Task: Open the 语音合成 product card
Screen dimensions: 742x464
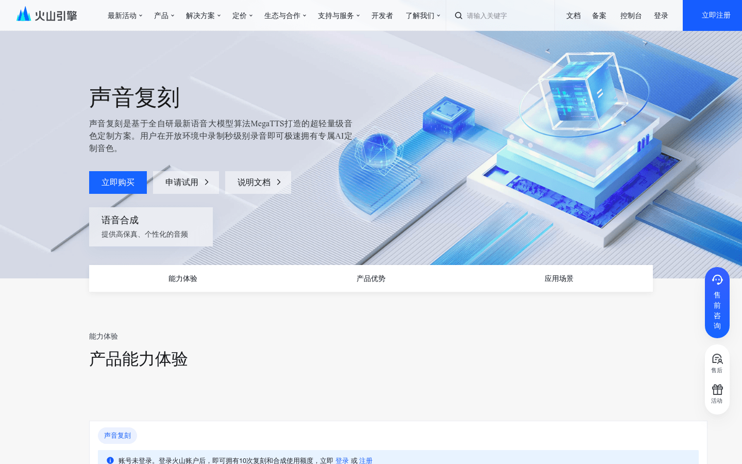Action: pos(151,227)
